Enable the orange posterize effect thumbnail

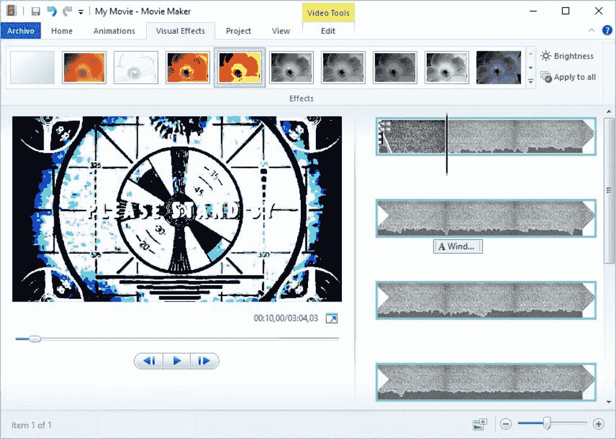84,67
